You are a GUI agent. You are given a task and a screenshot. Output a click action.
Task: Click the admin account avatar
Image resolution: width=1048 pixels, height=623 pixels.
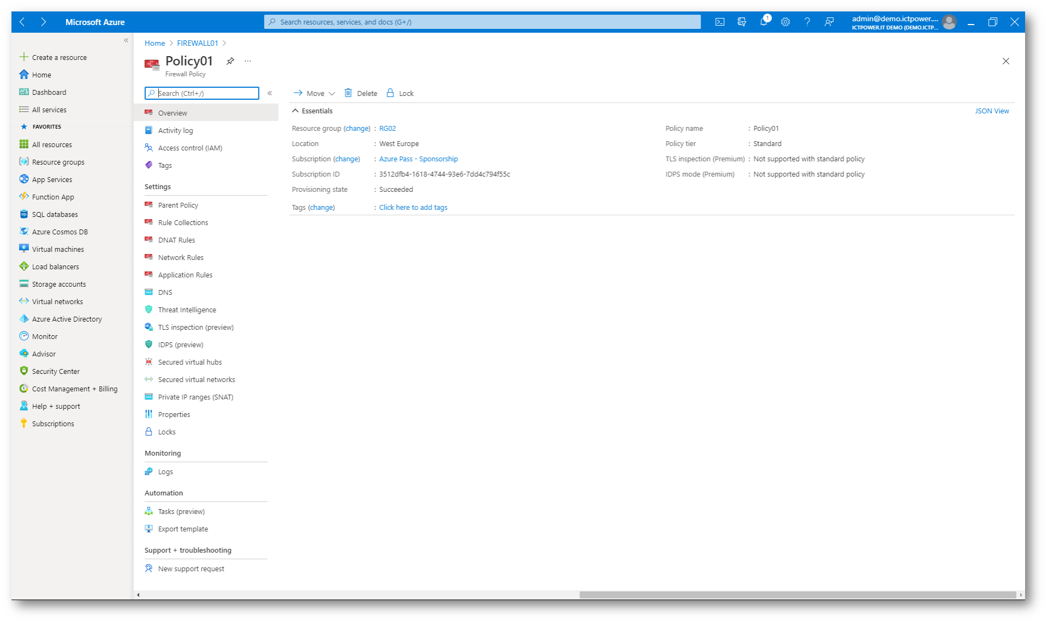(x=949, y=22)
